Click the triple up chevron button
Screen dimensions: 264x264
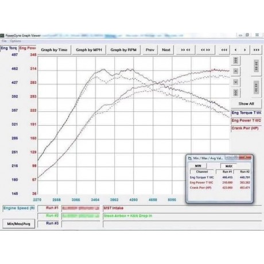[236, 60]
